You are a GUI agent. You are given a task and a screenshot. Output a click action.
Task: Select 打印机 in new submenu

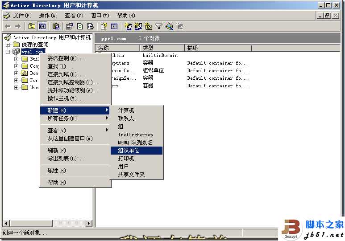[x=137, y=159]
